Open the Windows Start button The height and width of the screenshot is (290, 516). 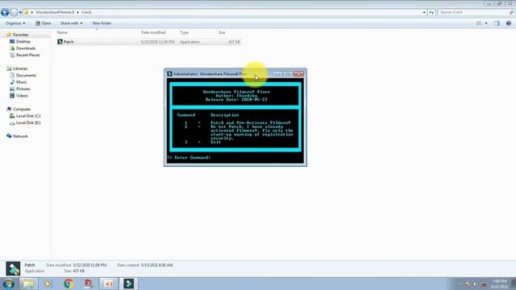[x=9, y=284]
